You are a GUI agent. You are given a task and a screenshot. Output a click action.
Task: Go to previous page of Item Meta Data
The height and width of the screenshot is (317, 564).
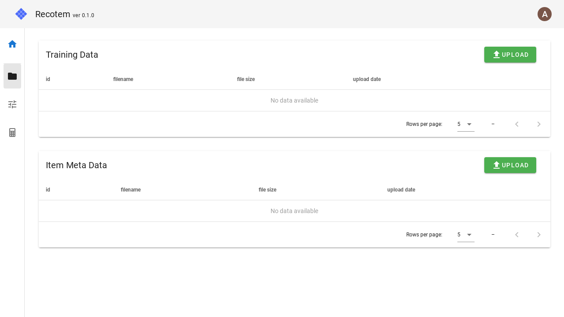[517, 235]
